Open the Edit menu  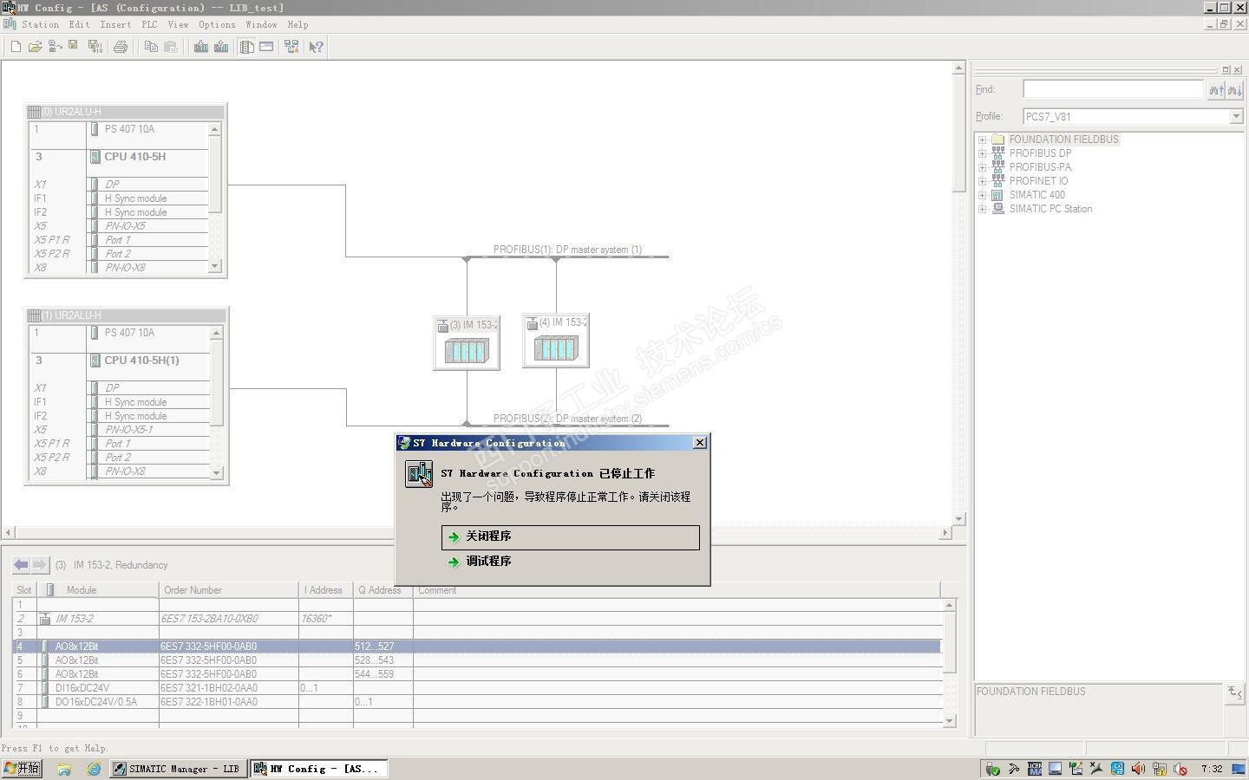point(79,24)
